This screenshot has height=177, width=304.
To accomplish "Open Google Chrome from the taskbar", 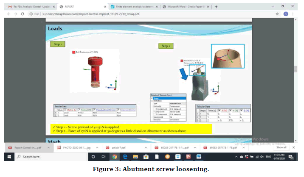I will tap(114, 157).
